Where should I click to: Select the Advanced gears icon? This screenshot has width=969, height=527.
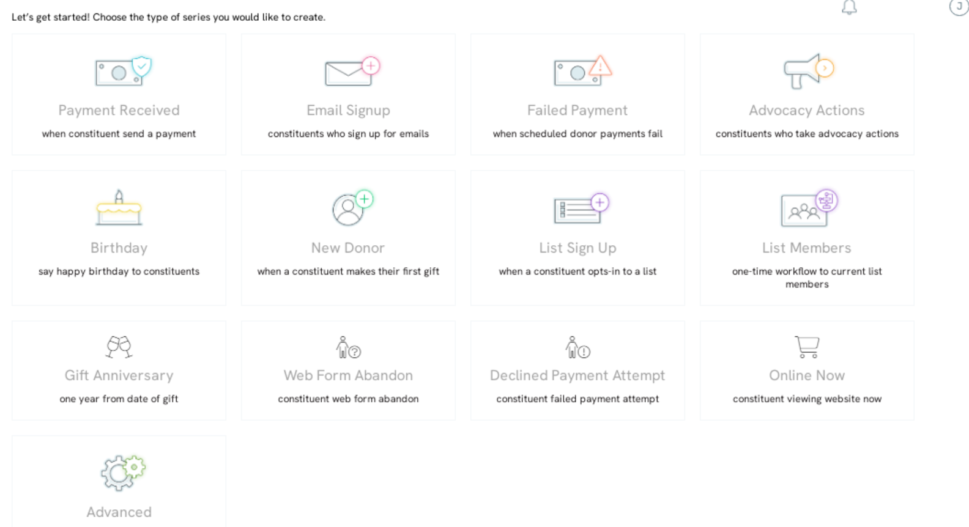coord(123,473)
